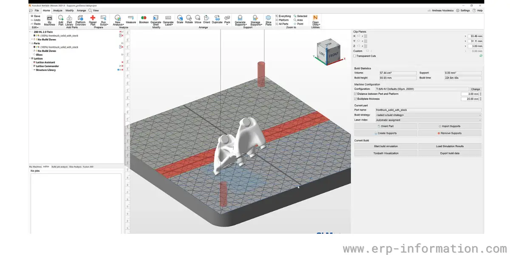
Task: Click the Part name input field
Action: (428, 110)
